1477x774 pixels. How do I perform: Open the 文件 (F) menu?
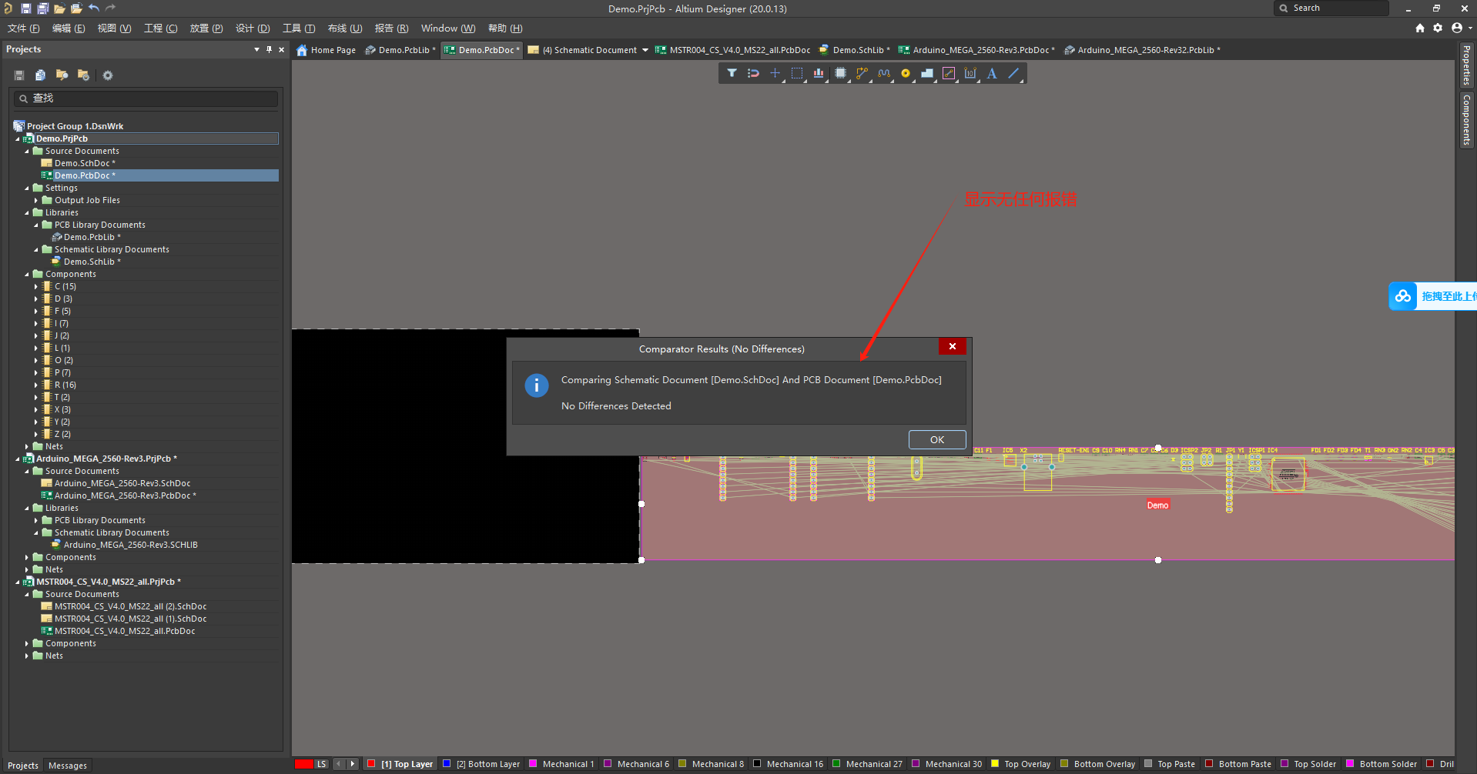(23, 28)
